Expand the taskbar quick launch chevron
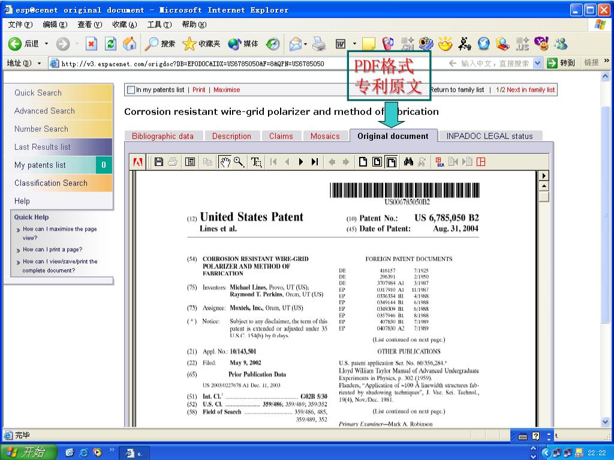 pos(112,449)
